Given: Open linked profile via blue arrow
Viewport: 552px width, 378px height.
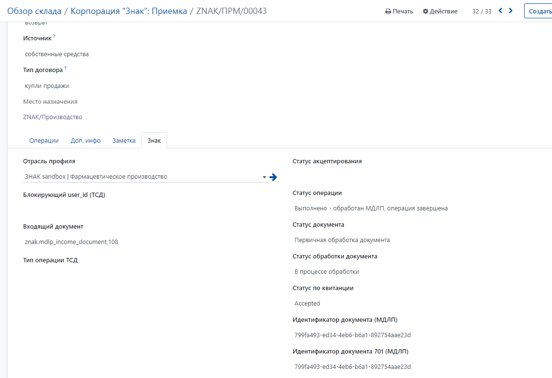Looking at the screenshot, I should [x=273, y=177].
